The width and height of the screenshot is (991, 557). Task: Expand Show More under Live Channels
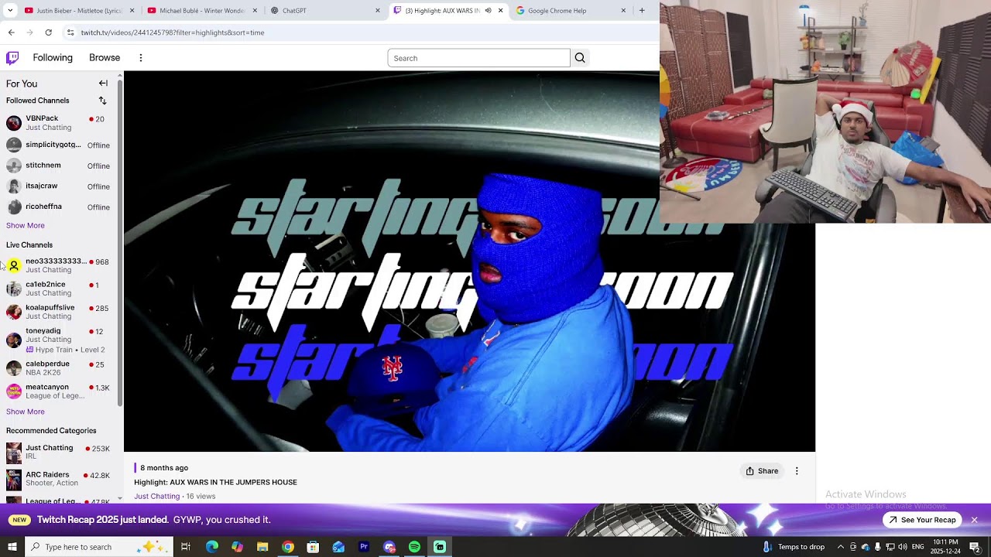click(26, 412)
